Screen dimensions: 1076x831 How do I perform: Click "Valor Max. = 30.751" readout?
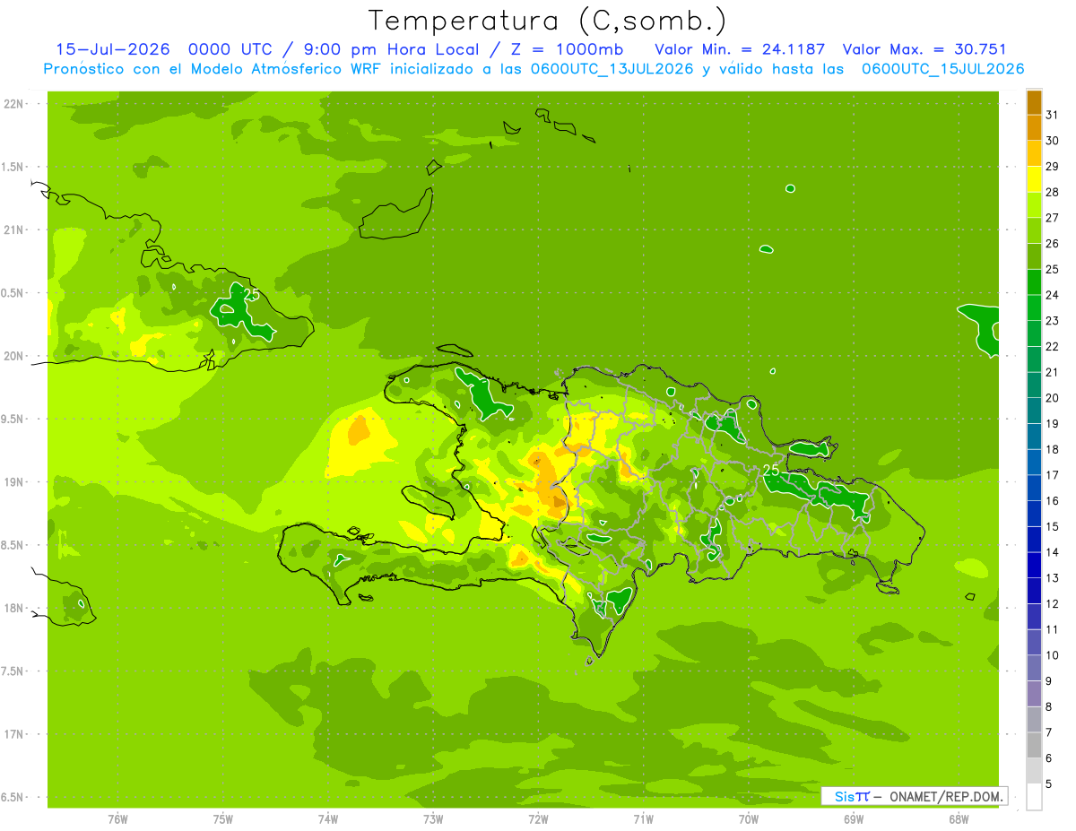[x=924, y=49]
